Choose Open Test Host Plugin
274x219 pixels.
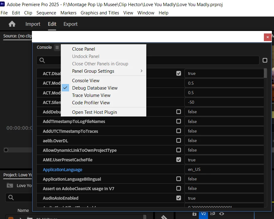95,112
